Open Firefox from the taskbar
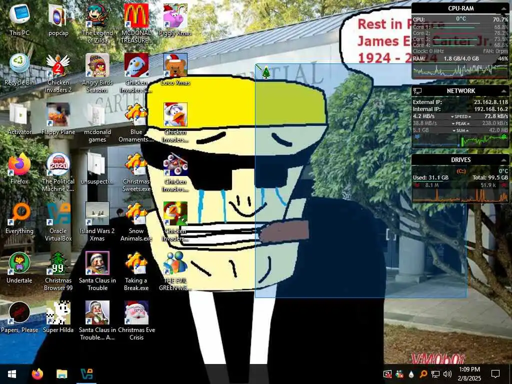Viewport: 512px width, 384px height. [37, 374]
